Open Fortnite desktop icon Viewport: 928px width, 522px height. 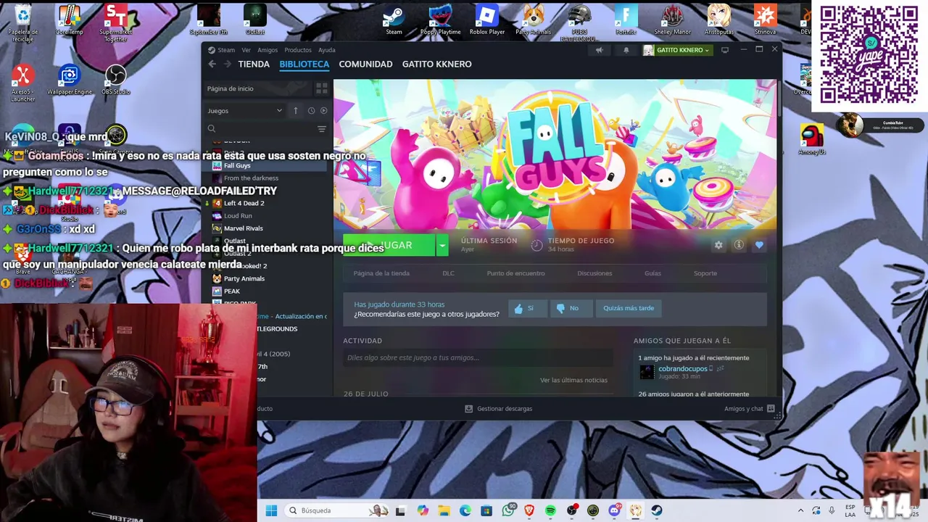coord(626,20)
